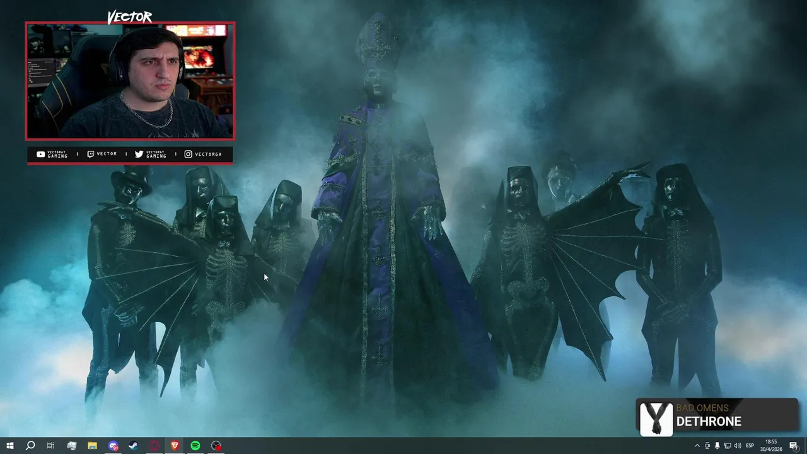Click the Show desktop strip at taskbar end
Screen dimensions: 807x454
click(x=805, y=446)
